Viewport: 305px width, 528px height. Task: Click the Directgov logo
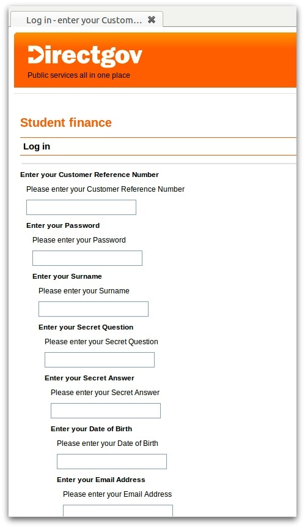click(85, 56)
